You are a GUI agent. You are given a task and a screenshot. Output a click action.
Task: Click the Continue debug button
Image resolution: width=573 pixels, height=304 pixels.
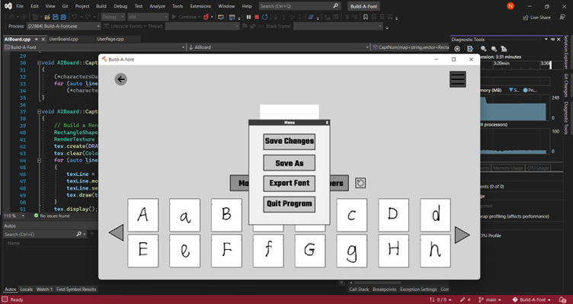pyautogui.click(x=184, y=17)
